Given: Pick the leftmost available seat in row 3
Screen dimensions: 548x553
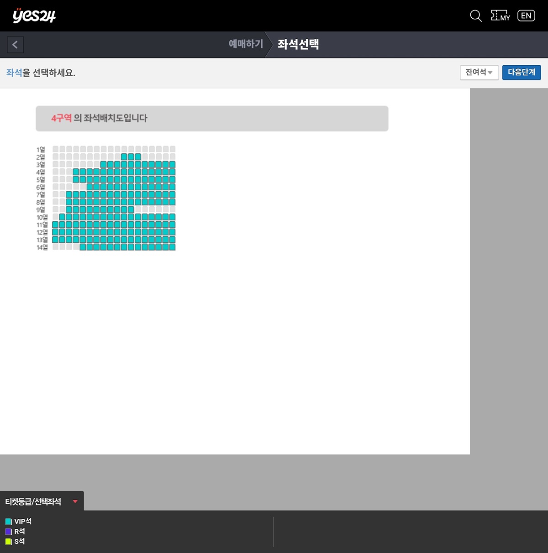Looking at the screenshot, I should pyautogui.click(x=104, y=164).
